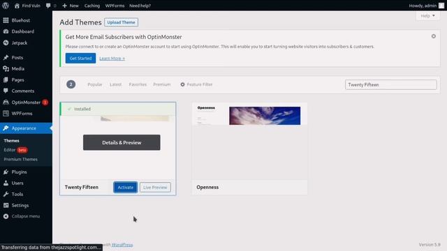Screen dimensions: 447x251
Task: Switch to the Latest themes tab
Action: (115, 84)
